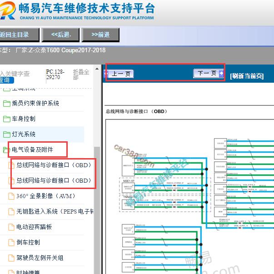Screen dimensions: 274x274
Task: Expand the 灯光系统 folder
Action: pyautogui.click(x=24, y=135)
